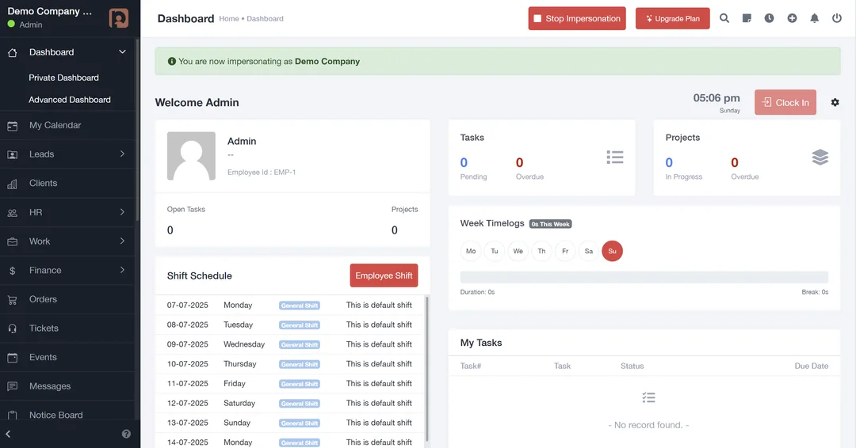856x448 pixels.
Task: Open the timer clock icon
Action: [x=769, y=18]
